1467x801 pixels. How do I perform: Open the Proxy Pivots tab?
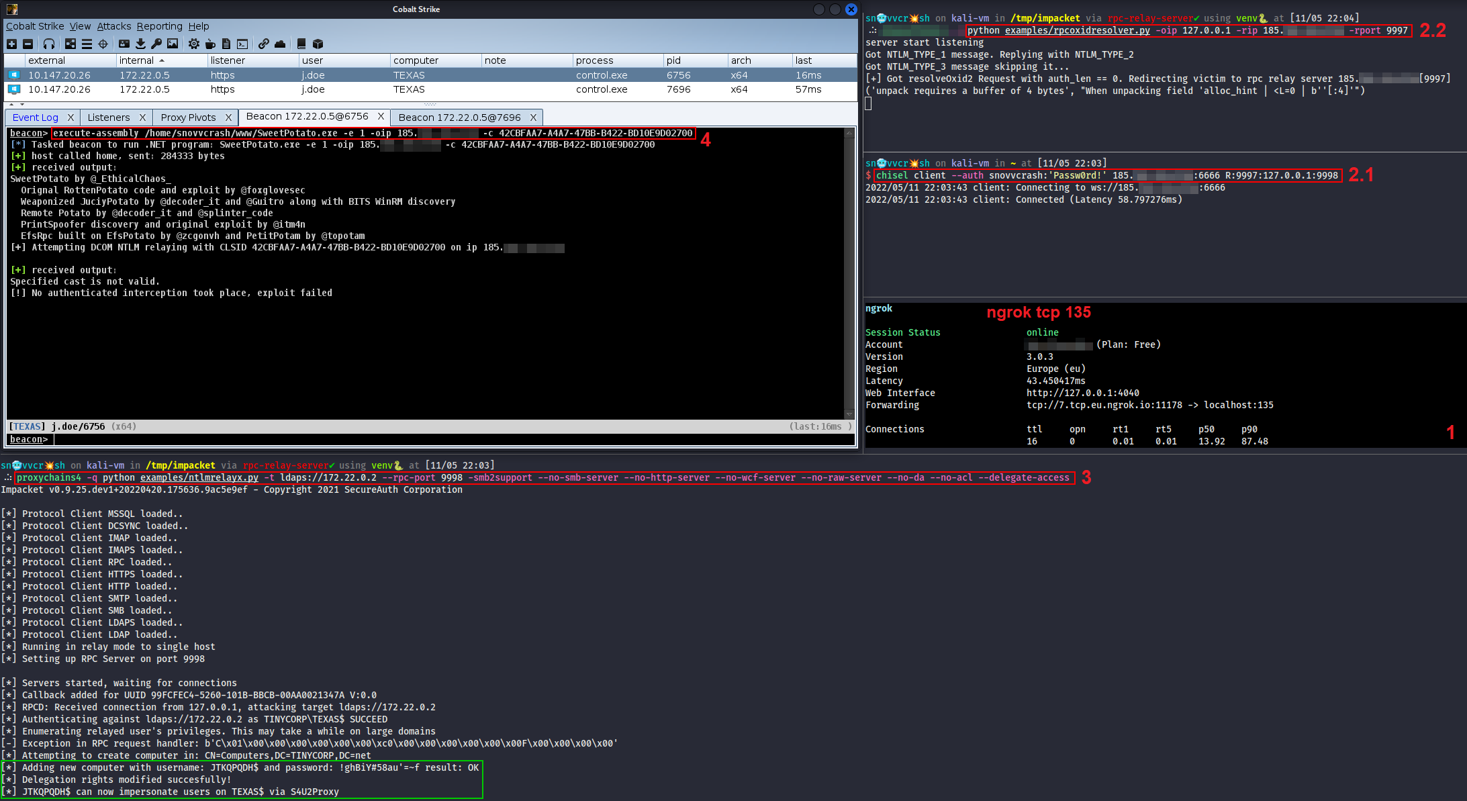point(188,117)
